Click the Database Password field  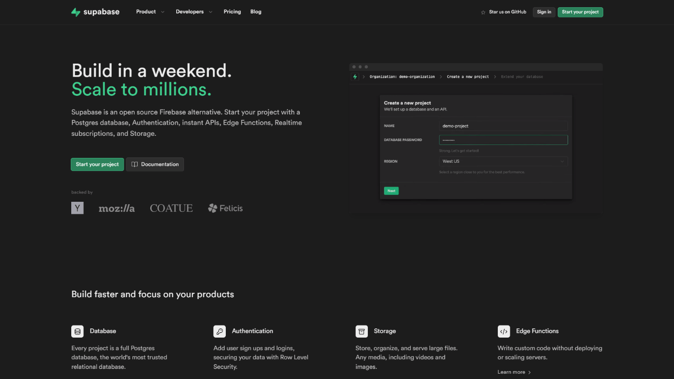coord(503,140)
